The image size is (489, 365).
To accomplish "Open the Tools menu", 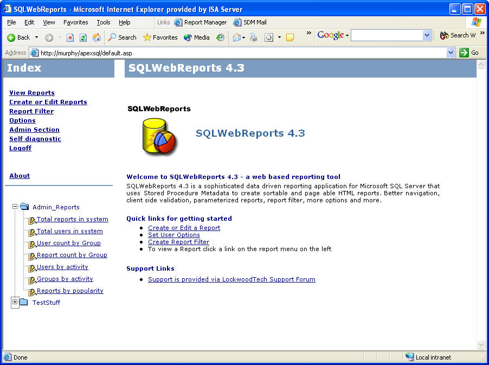I will pyautogui.click(x=104, y=22).
